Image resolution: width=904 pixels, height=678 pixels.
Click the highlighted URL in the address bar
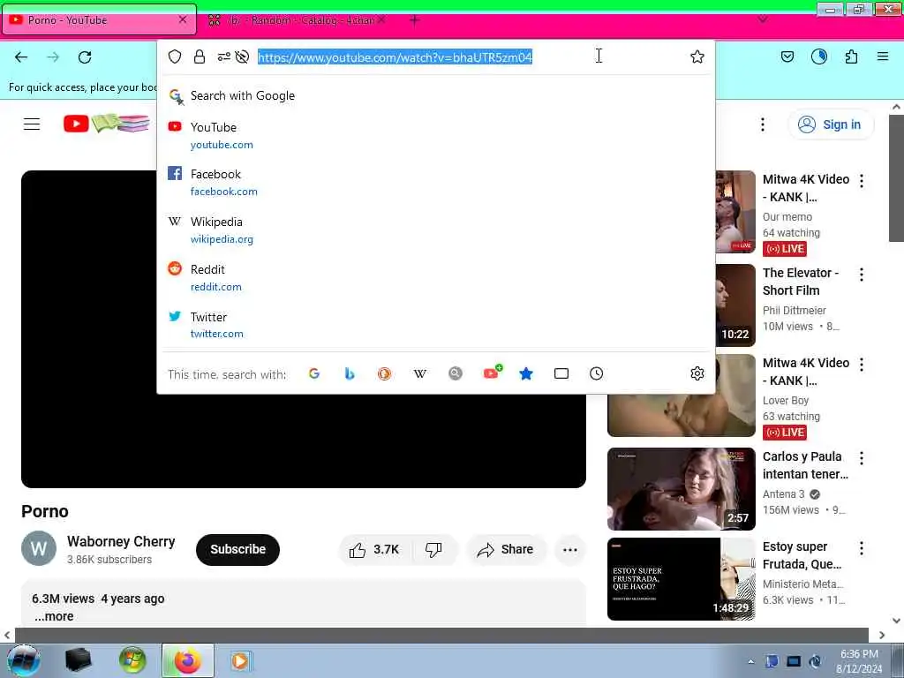pos(395,57)
